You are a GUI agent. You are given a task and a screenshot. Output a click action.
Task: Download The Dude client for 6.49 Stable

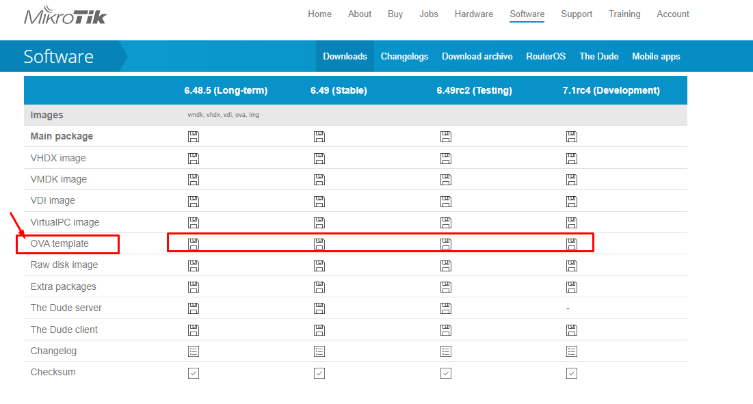coord(319,330)
